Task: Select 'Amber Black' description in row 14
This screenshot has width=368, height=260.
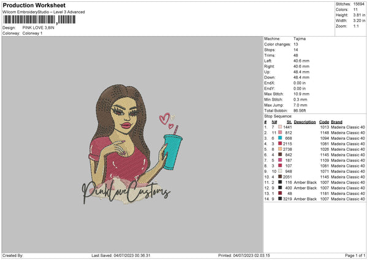Action: (x=305, y=199)
